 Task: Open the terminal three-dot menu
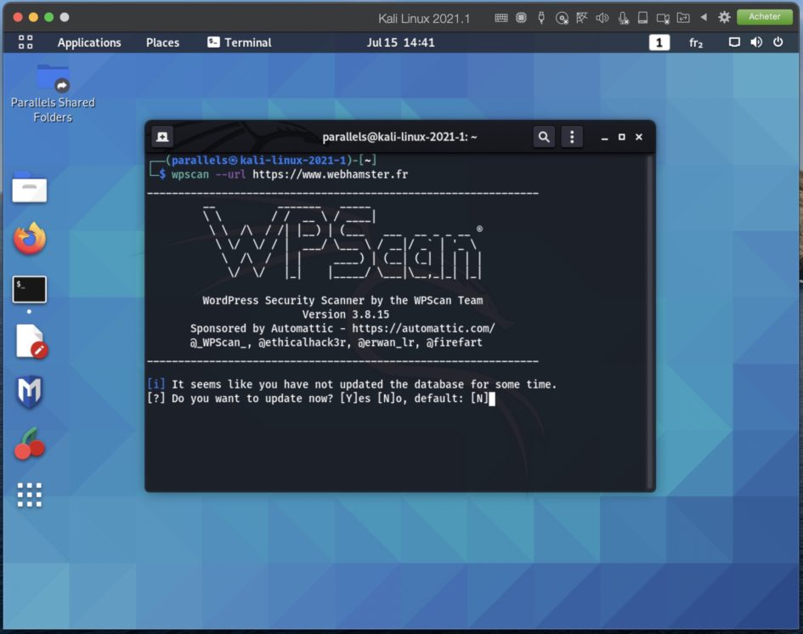(x=572, y=137)
